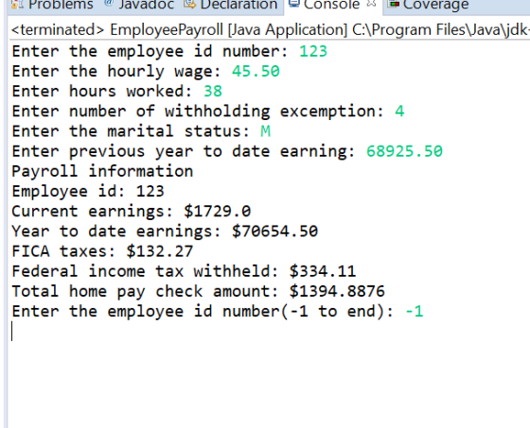Click the Declaration tab icon
Screen dimensions: 530x428
[189, 4]
